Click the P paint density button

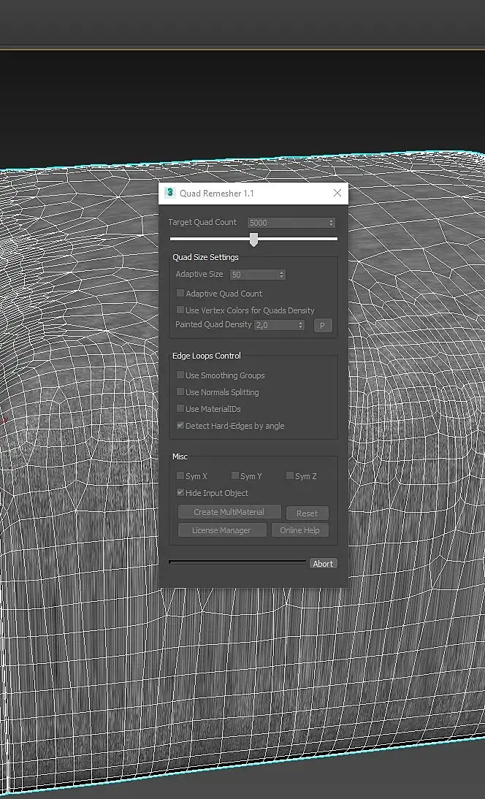point(323,326)
